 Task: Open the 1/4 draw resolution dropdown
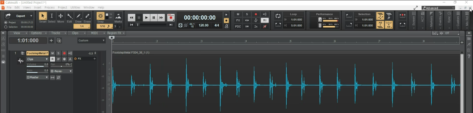pos(82,26)
